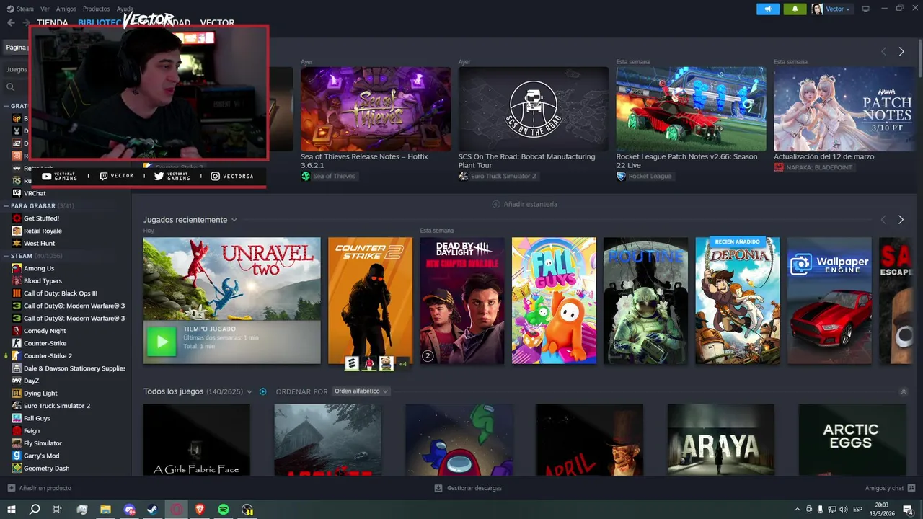
Task: Select Comedy Night in sidebar
Action: 45,331
